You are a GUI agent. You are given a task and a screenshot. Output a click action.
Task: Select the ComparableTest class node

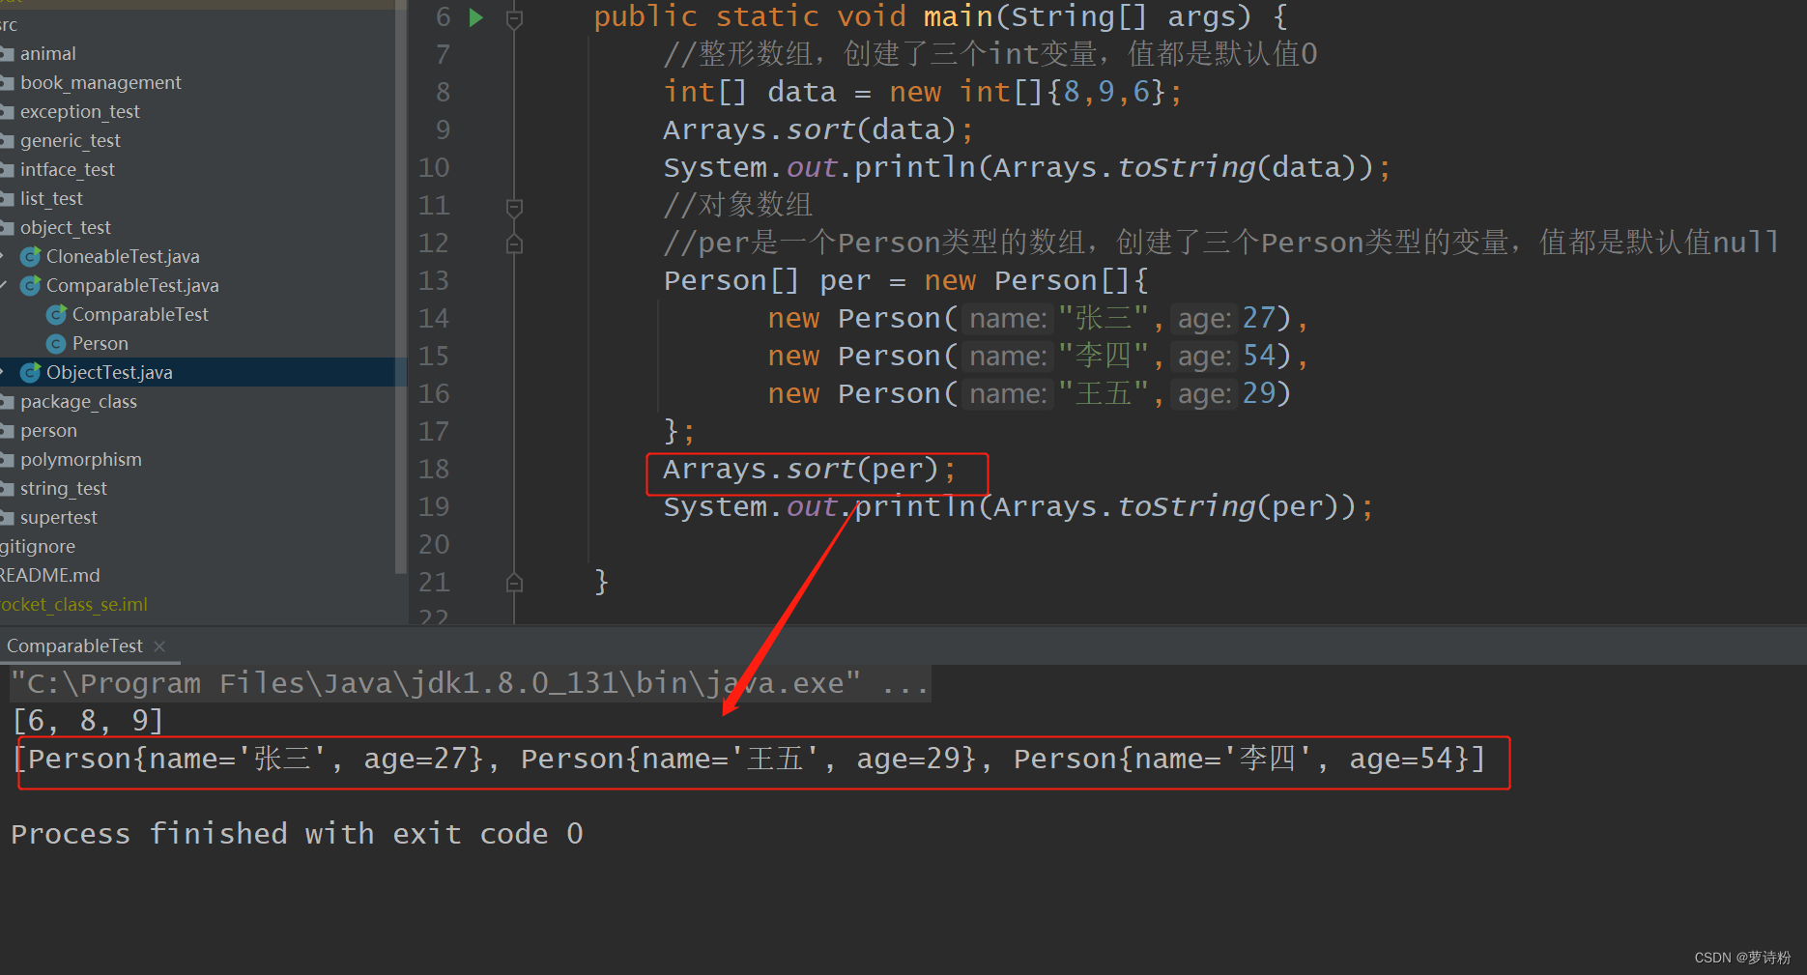tap(140, 315)
